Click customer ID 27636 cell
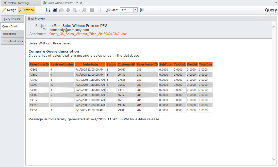The width and height of the screenshot is (278, 167). point(126,80)
